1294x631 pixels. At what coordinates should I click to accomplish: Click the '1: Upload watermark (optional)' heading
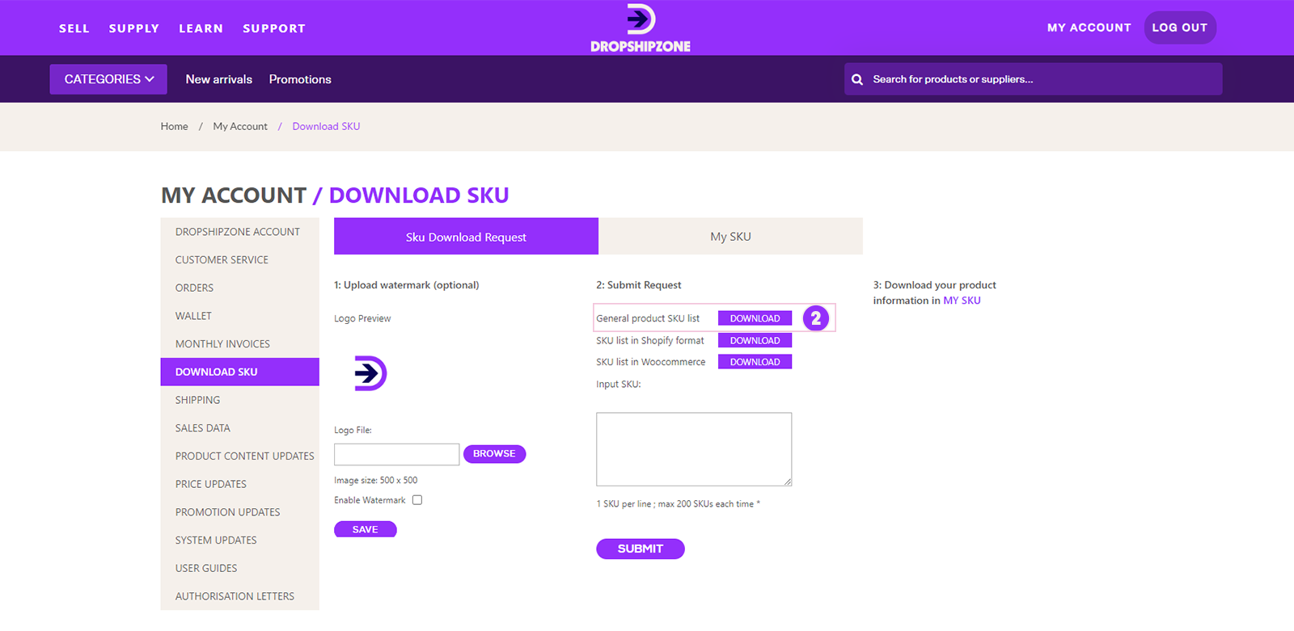(x=406, y=285)
